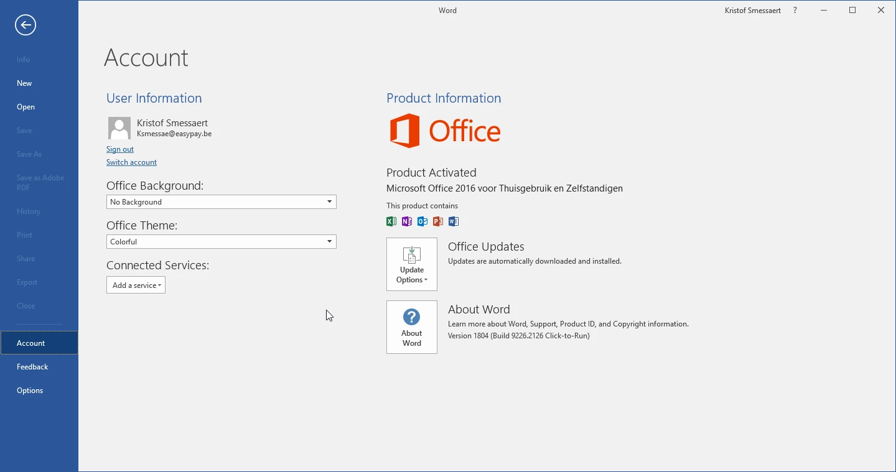896x472 pixels.
Task: Select Feedback in the sidebar
Action: (x=39, y=367)
